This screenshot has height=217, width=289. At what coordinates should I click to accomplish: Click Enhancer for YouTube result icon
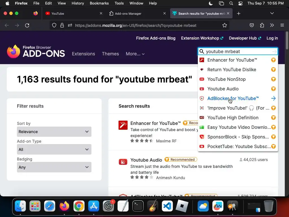(123, 125)
